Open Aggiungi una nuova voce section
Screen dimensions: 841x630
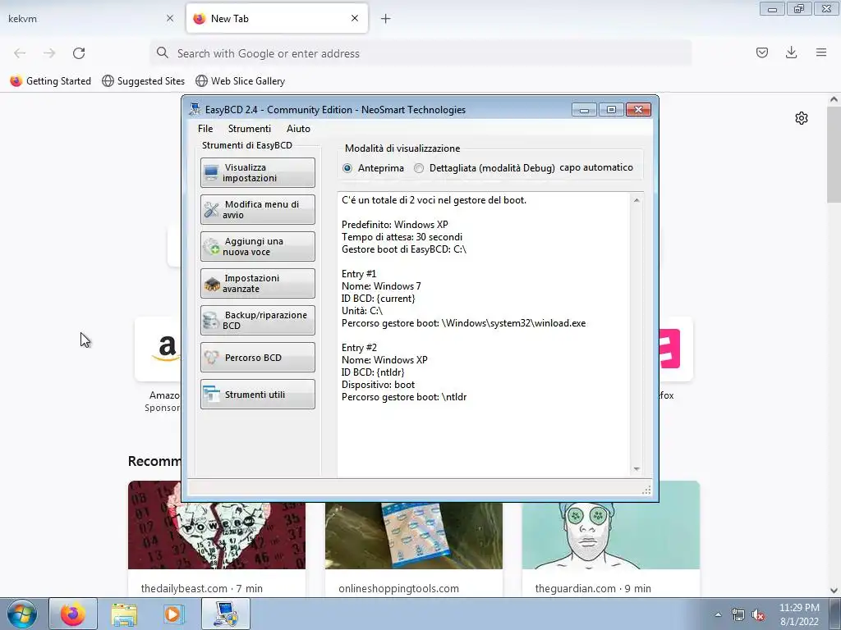(x=257, y=246)
